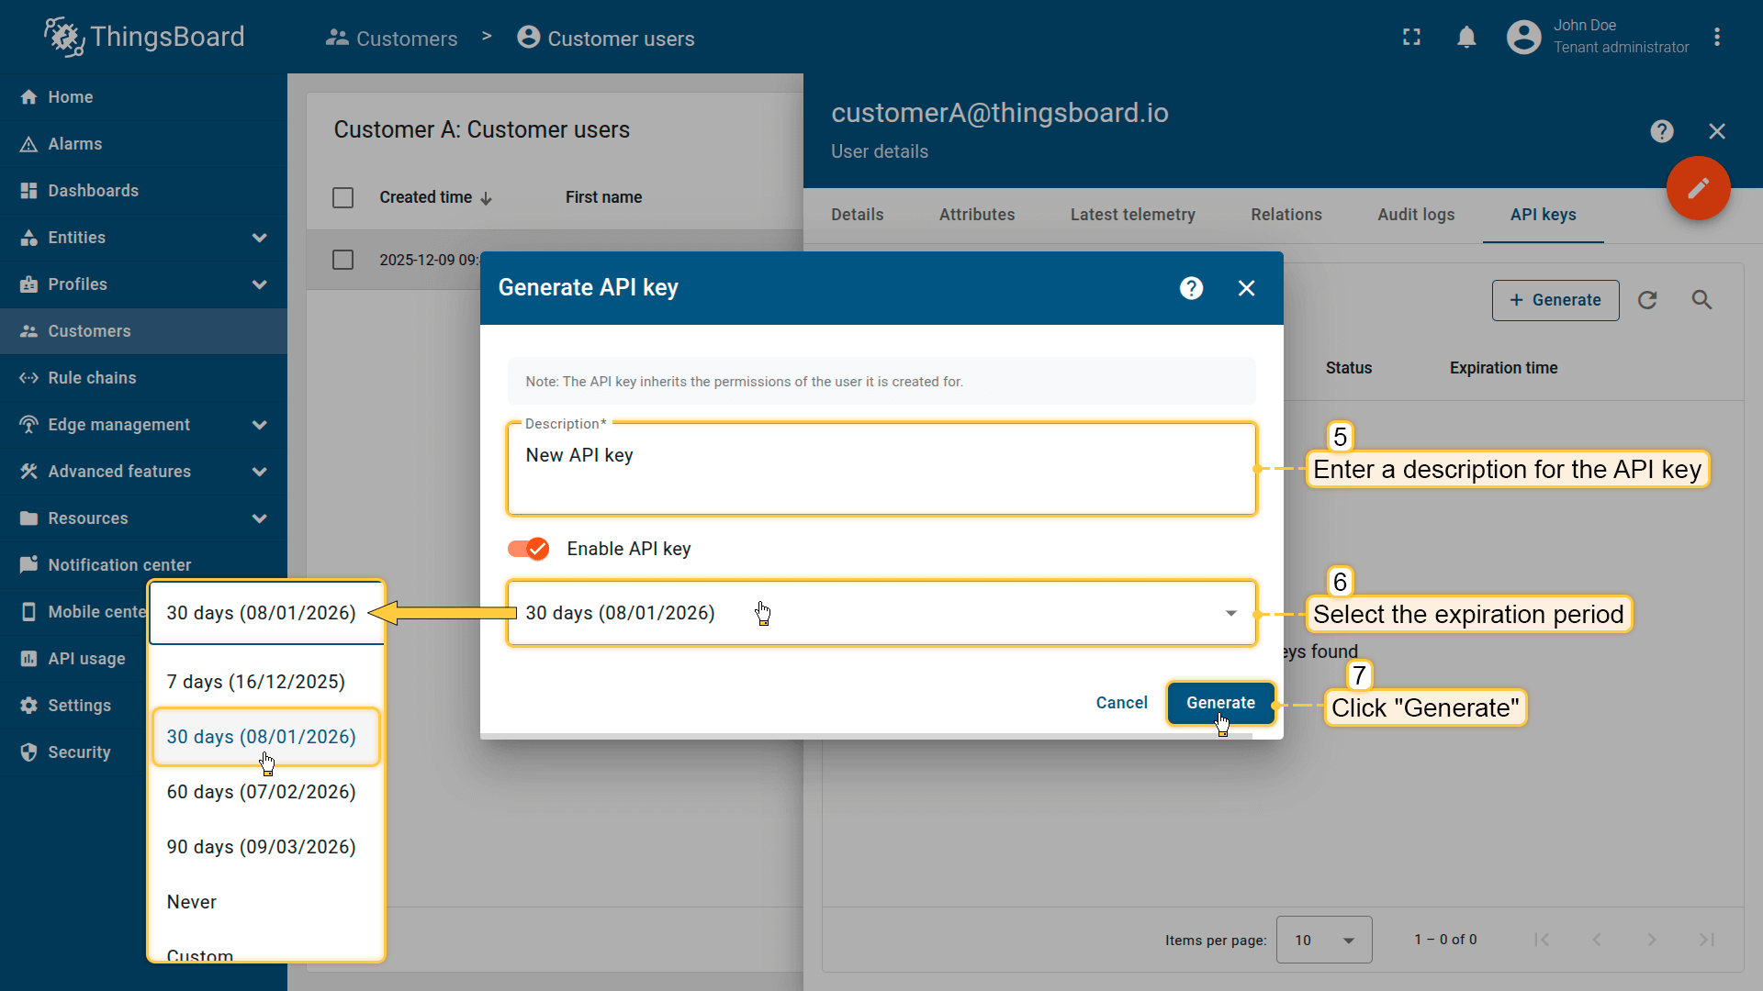Open the three-dot user menu
This screenshot has height=991, width=1763.
coord(1717,38)
